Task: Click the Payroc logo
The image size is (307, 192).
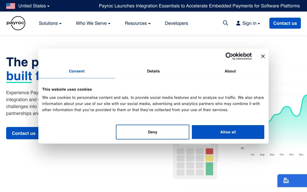Action: click(x=16, y=23)
